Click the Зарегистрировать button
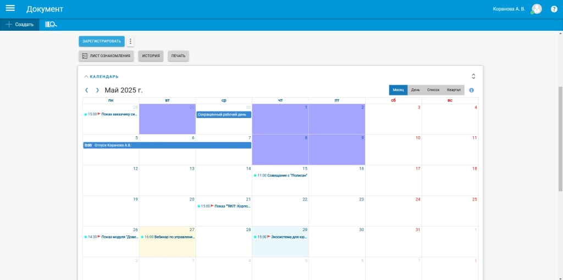This screenshot has height=280, width=563. 102,41
